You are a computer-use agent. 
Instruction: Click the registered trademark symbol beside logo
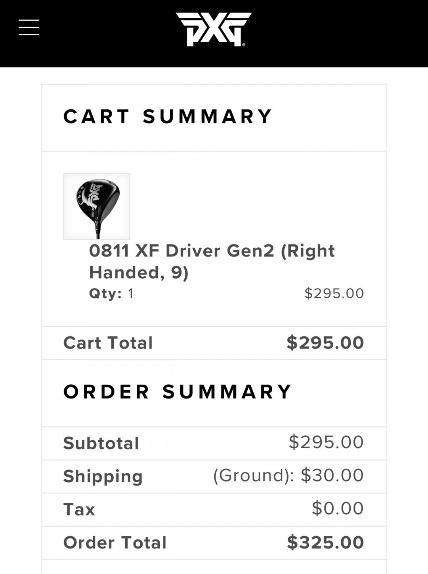(244, 44)
